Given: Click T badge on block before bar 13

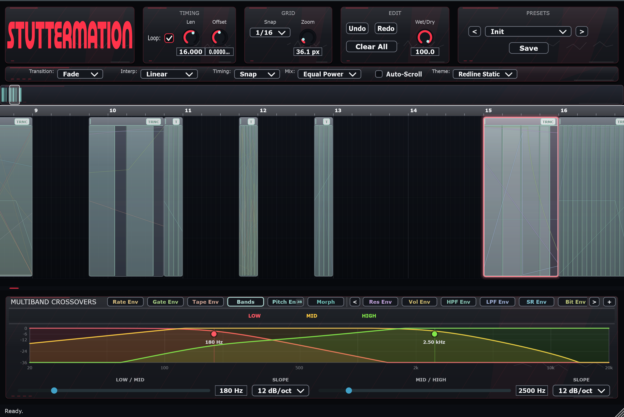Looking at the screenshot, I should point(327,122).
